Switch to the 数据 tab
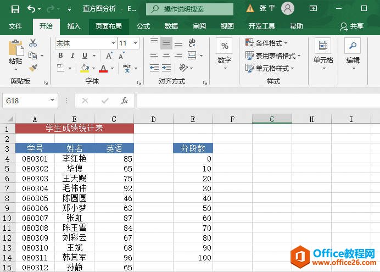 (x=171, y=26)
